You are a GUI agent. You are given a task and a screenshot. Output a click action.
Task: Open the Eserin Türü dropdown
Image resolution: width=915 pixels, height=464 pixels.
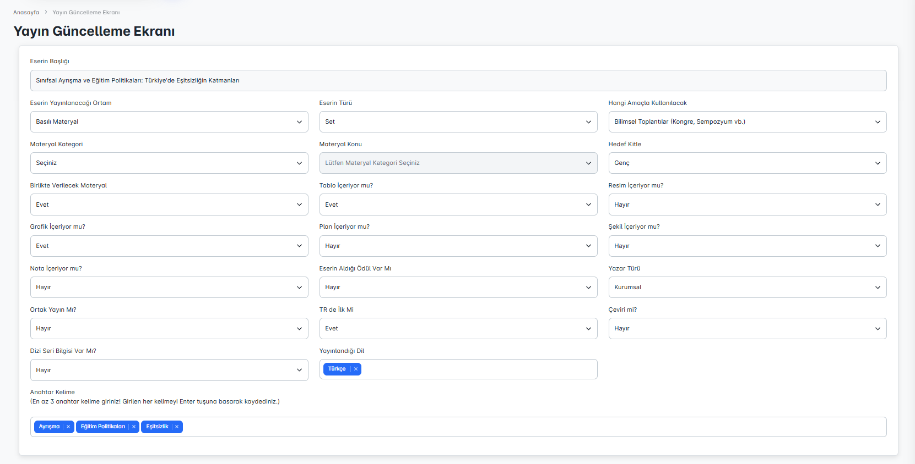458,122
